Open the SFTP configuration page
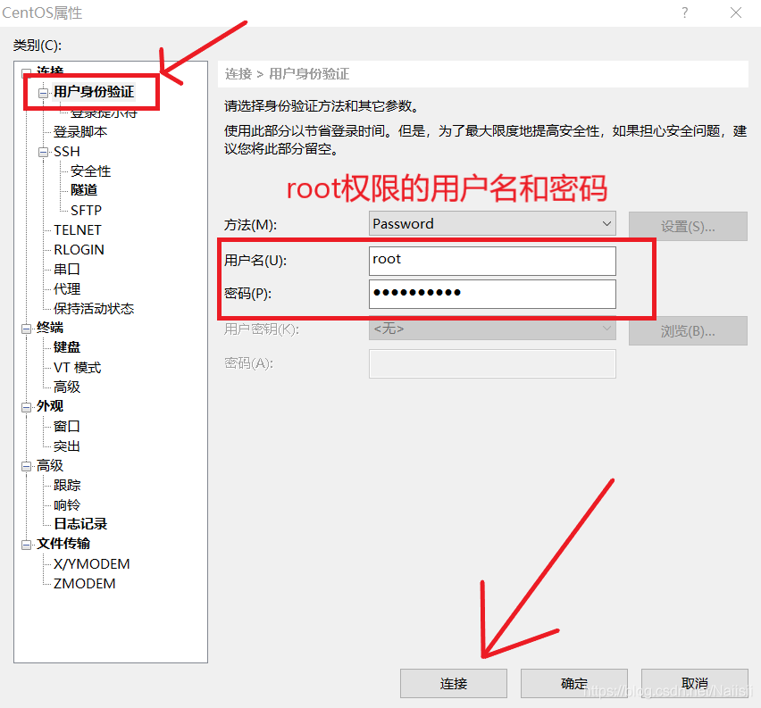The width and height of the screenshot is (761, 708). point(86,209)
